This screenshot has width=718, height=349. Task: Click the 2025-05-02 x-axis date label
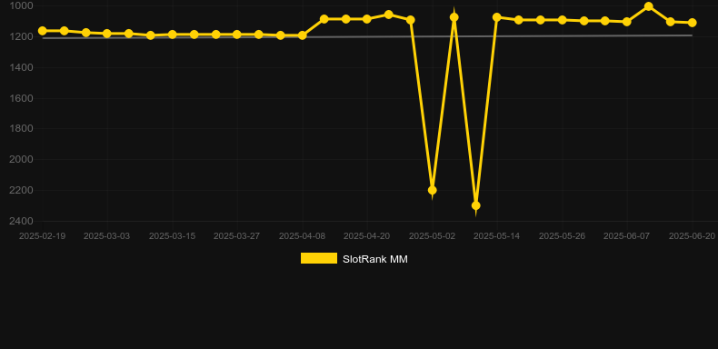[433, 236]
